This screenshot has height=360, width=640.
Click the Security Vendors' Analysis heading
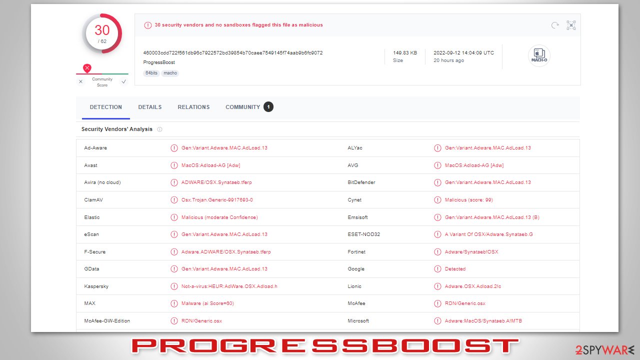click(117, 129)
